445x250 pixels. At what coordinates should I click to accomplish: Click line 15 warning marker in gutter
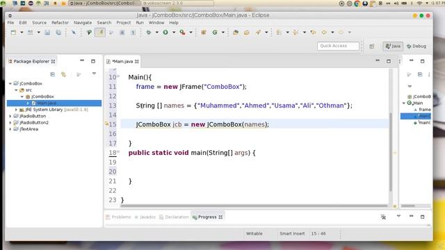point(106,124)
